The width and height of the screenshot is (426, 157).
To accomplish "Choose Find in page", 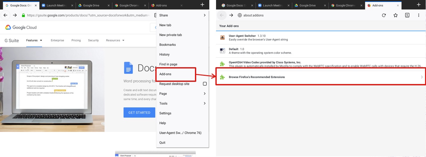I will coord(182,64).
